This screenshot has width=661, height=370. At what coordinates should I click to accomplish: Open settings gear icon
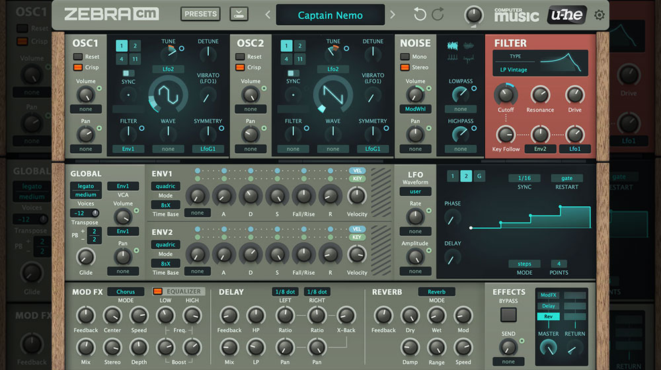(x=599, y=15)
